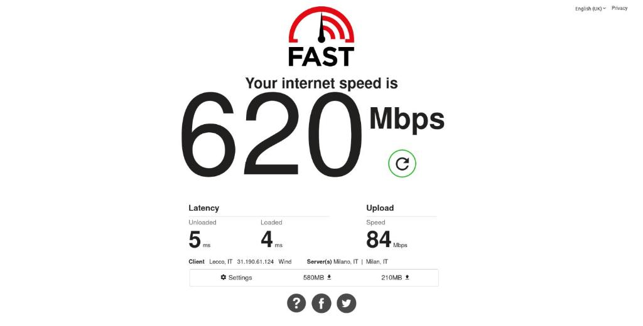
Task: Click the 580MB download arrow icon
Action: coord(329,277)
